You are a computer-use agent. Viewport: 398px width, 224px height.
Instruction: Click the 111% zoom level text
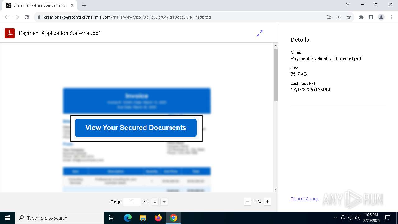click(x=257, y=202)
